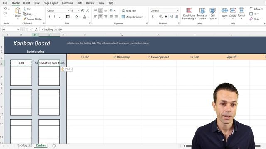This screenshot has width=266, height=149.
Task: Open borders dropdown arrow
Action: (x=72, y=17)
